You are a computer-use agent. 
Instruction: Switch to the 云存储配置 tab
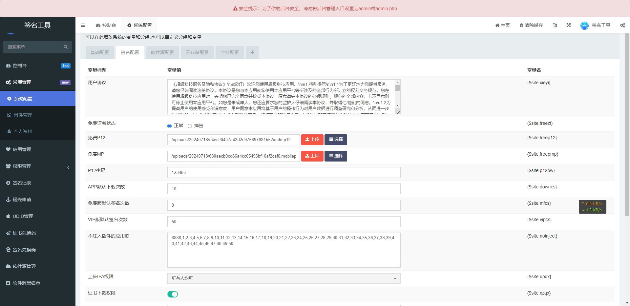[197, 52]
